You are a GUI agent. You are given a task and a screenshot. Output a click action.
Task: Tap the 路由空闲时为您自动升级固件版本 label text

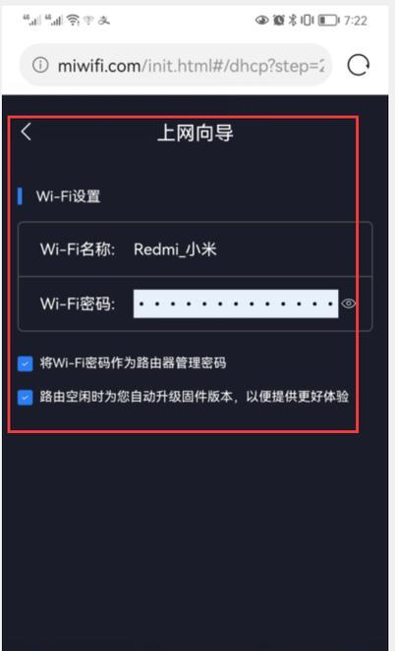137,397
